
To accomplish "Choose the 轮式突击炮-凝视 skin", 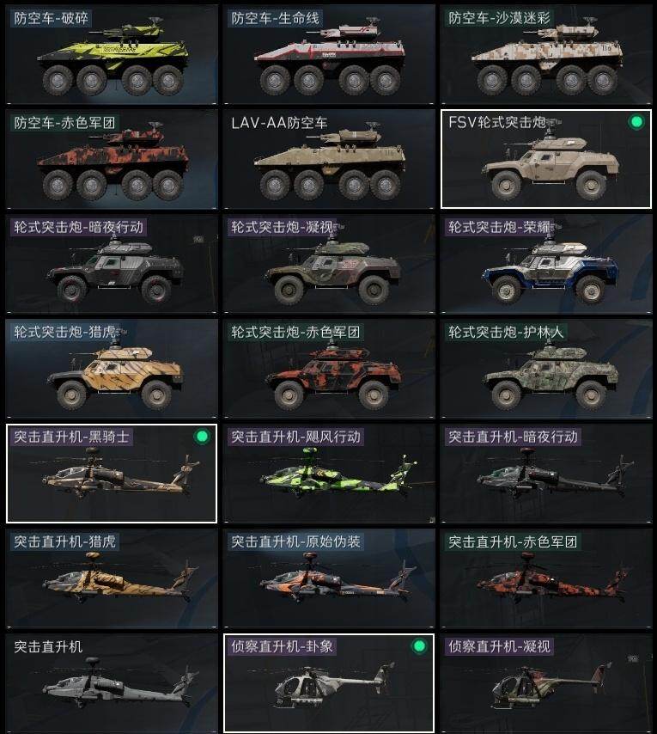I will click(329, 264).
